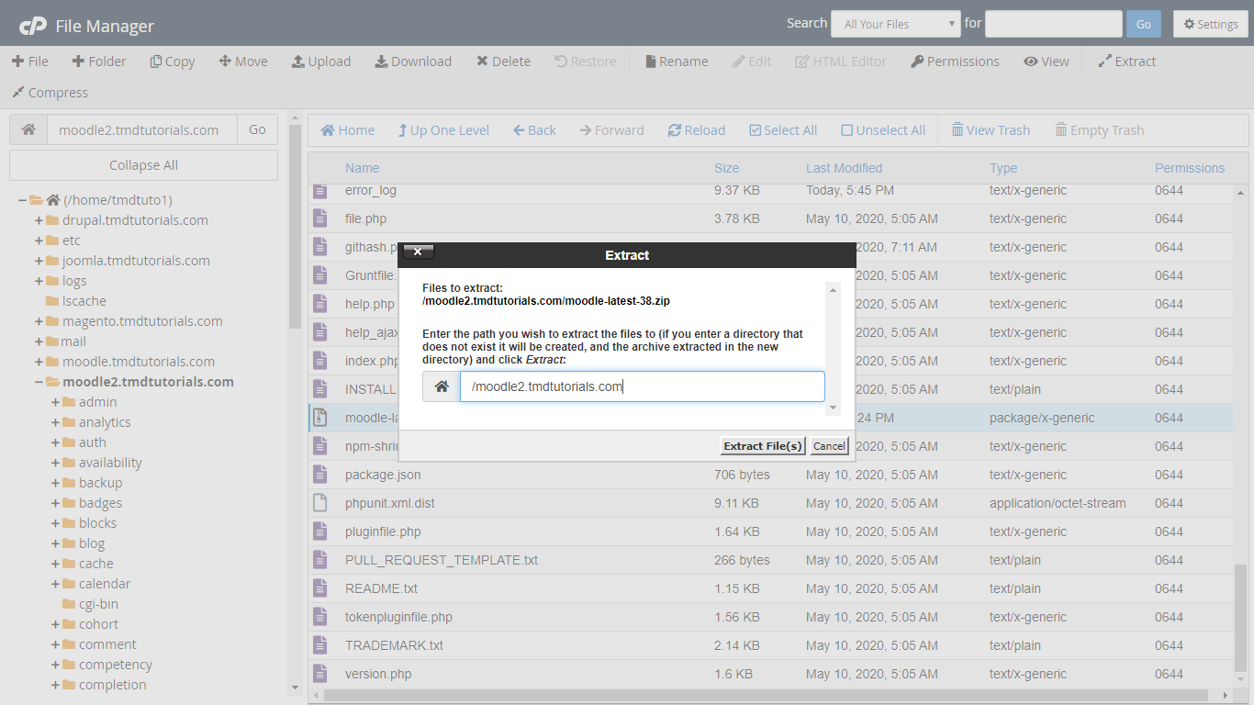Viewport: 1254px width, 705px height.
Task: Open the 'All Your Files' search dropdown
Action: [x=895, y=24]
